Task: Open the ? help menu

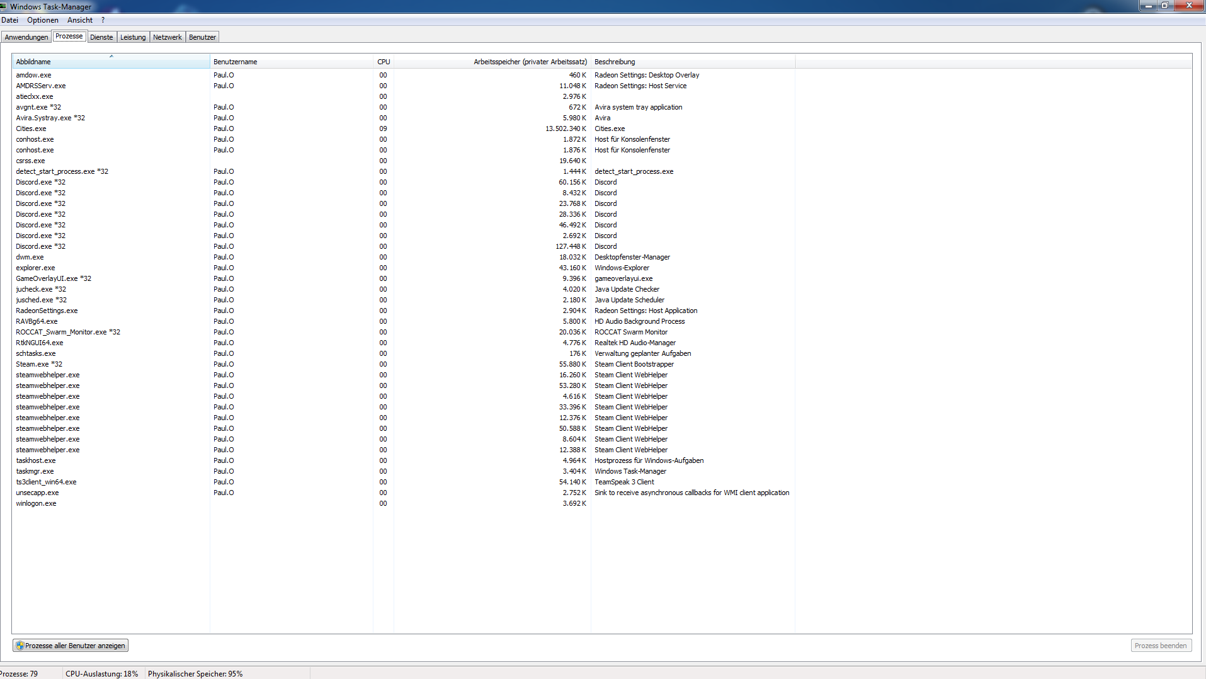Action: [x=103, y=20]
